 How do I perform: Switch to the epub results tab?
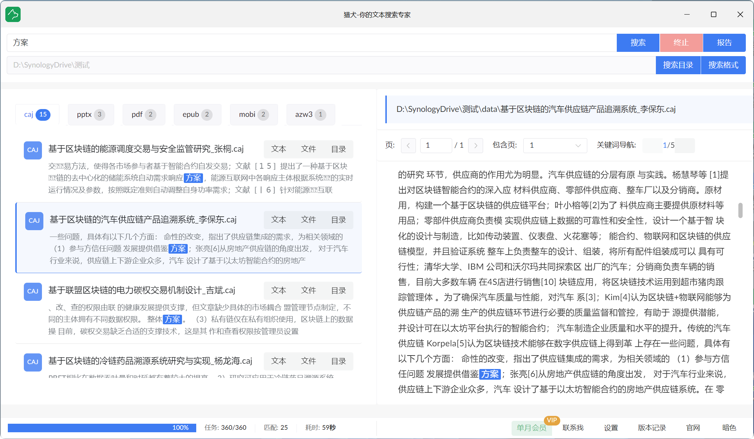pyautogui.click(x=197, y=114)
